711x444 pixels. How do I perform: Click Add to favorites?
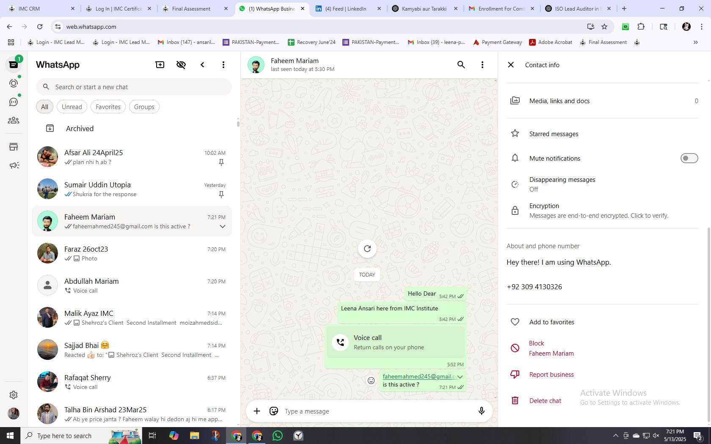(602, 322)
